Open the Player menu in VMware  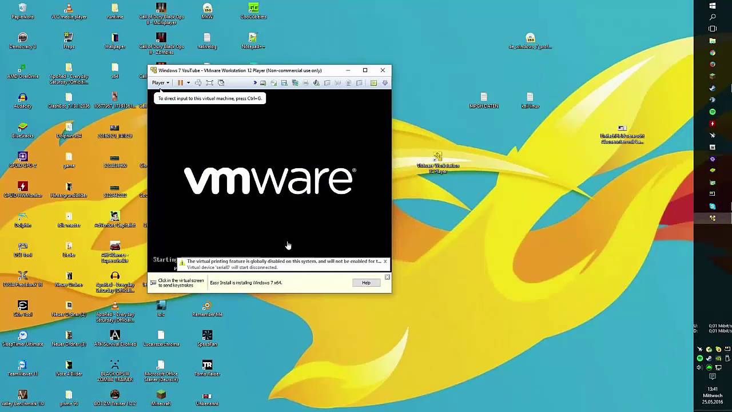tap(160, 83)
